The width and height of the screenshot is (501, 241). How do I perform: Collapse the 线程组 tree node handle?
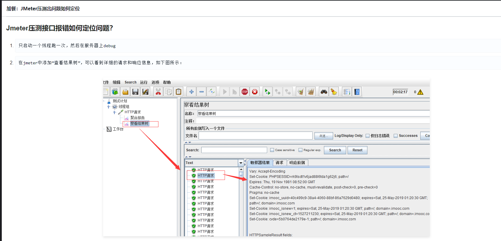coord(108,107)
